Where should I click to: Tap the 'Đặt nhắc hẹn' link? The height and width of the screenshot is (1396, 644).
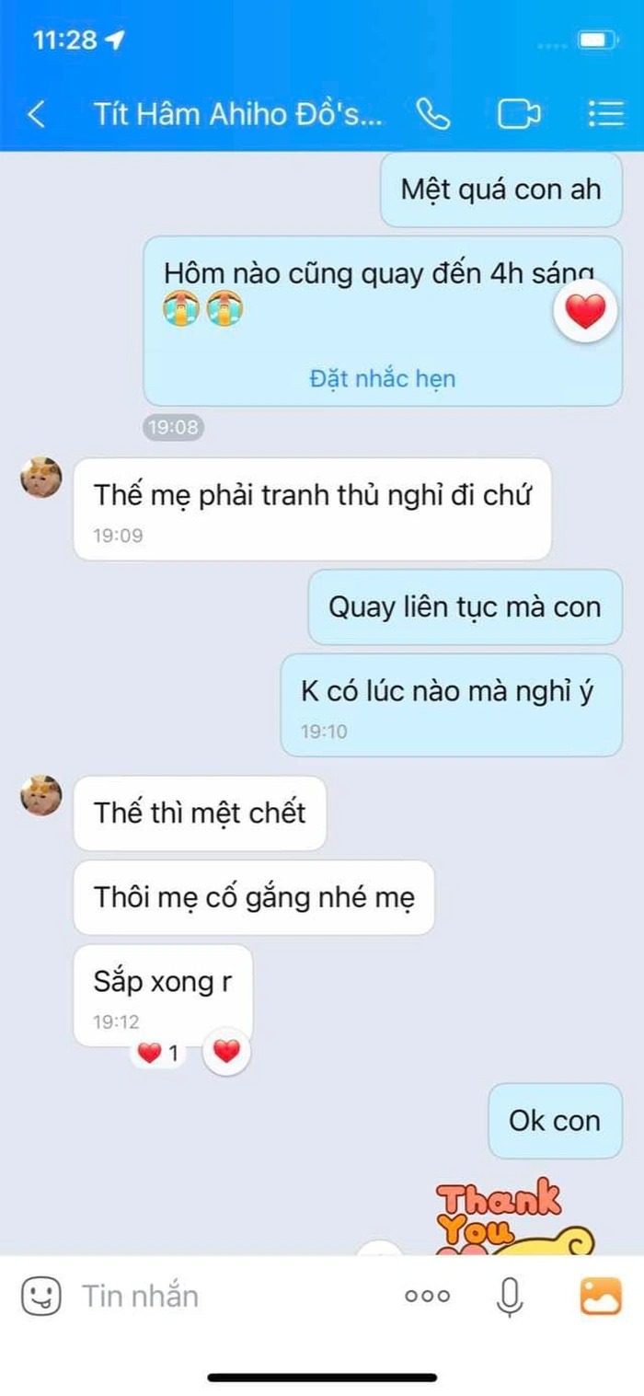382,378
